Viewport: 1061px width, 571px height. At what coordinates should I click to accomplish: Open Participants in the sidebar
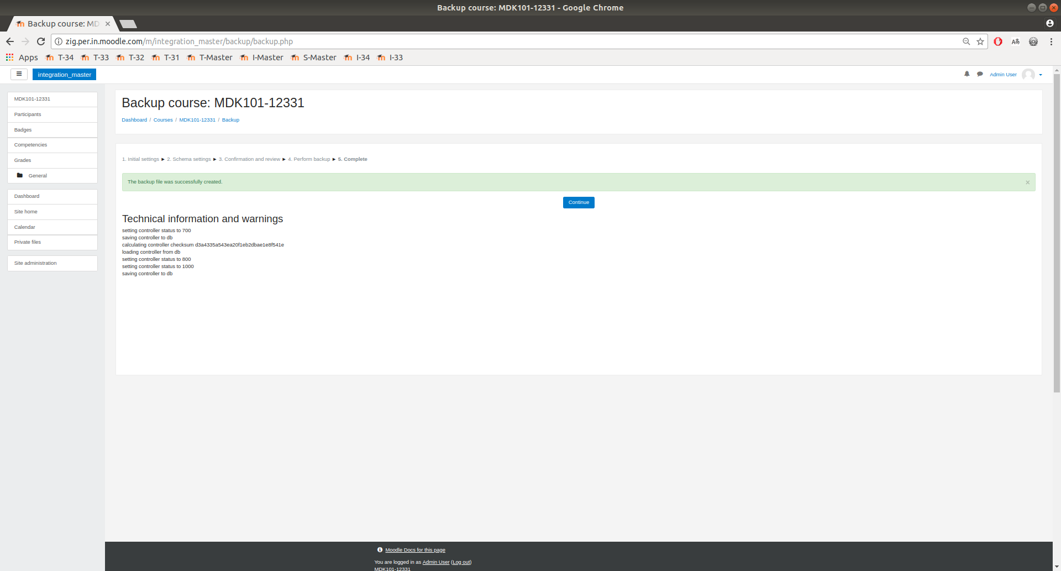coord(52,114)
